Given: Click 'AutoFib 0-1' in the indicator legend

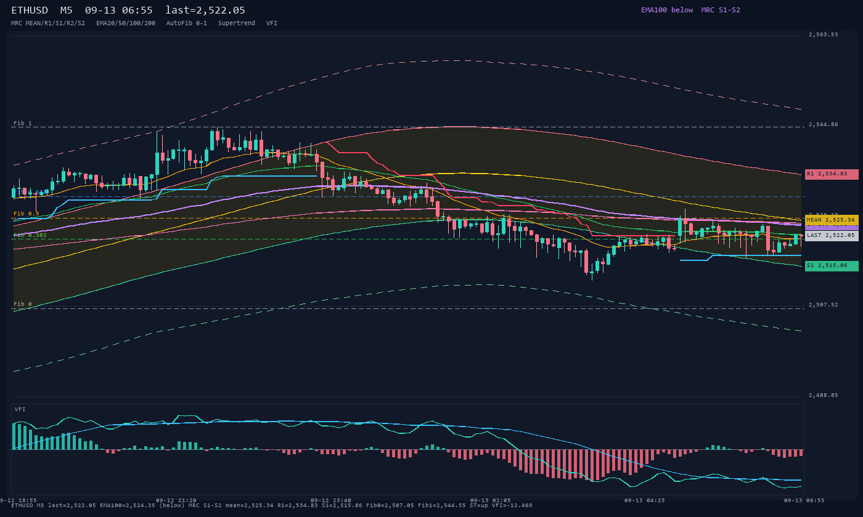Looking at the screenshot, I should coord(187,23).
